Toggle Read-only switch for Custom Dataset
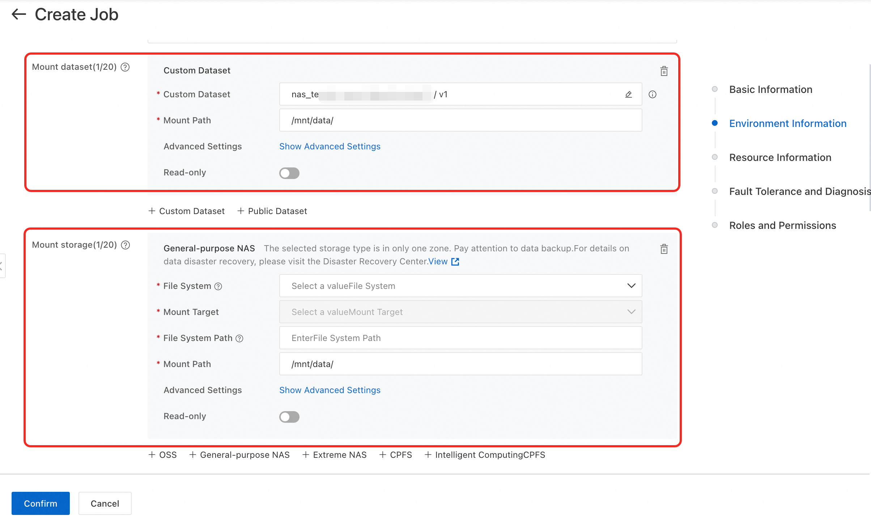Image resolution: width=871 pixels, height=520 pixels. (289, 173)
